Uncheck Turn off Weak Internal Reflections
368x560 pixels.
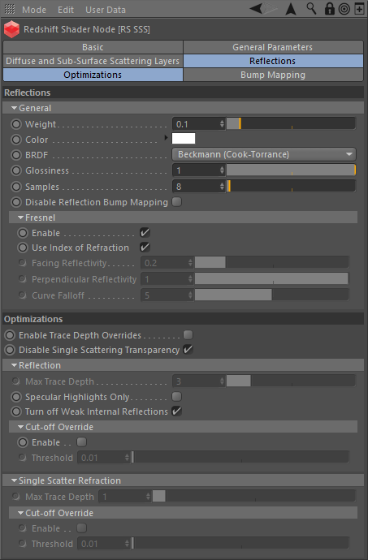point(176,411)
